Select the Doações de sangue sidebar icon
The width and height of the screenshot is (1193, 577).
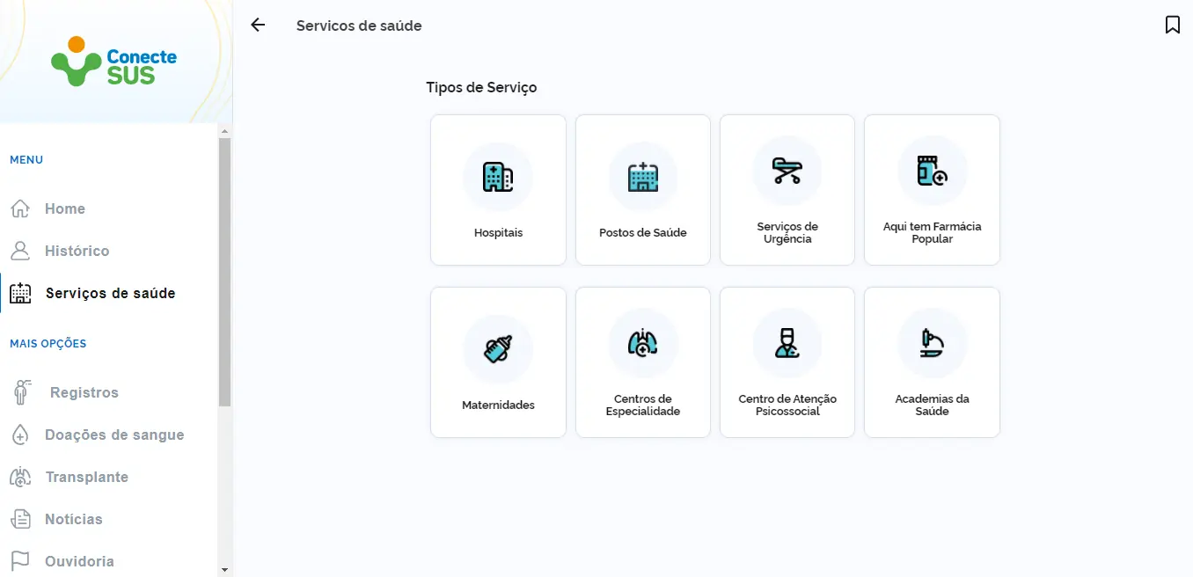[x=19, y=435]
